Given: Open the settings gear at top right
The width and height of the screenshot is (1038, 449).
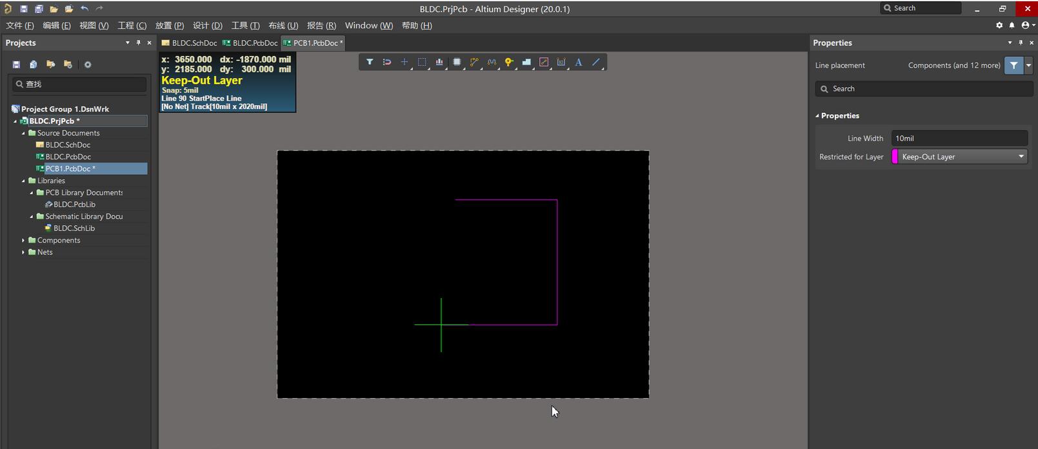Looking at the screenshot, I should click(999, 25).
